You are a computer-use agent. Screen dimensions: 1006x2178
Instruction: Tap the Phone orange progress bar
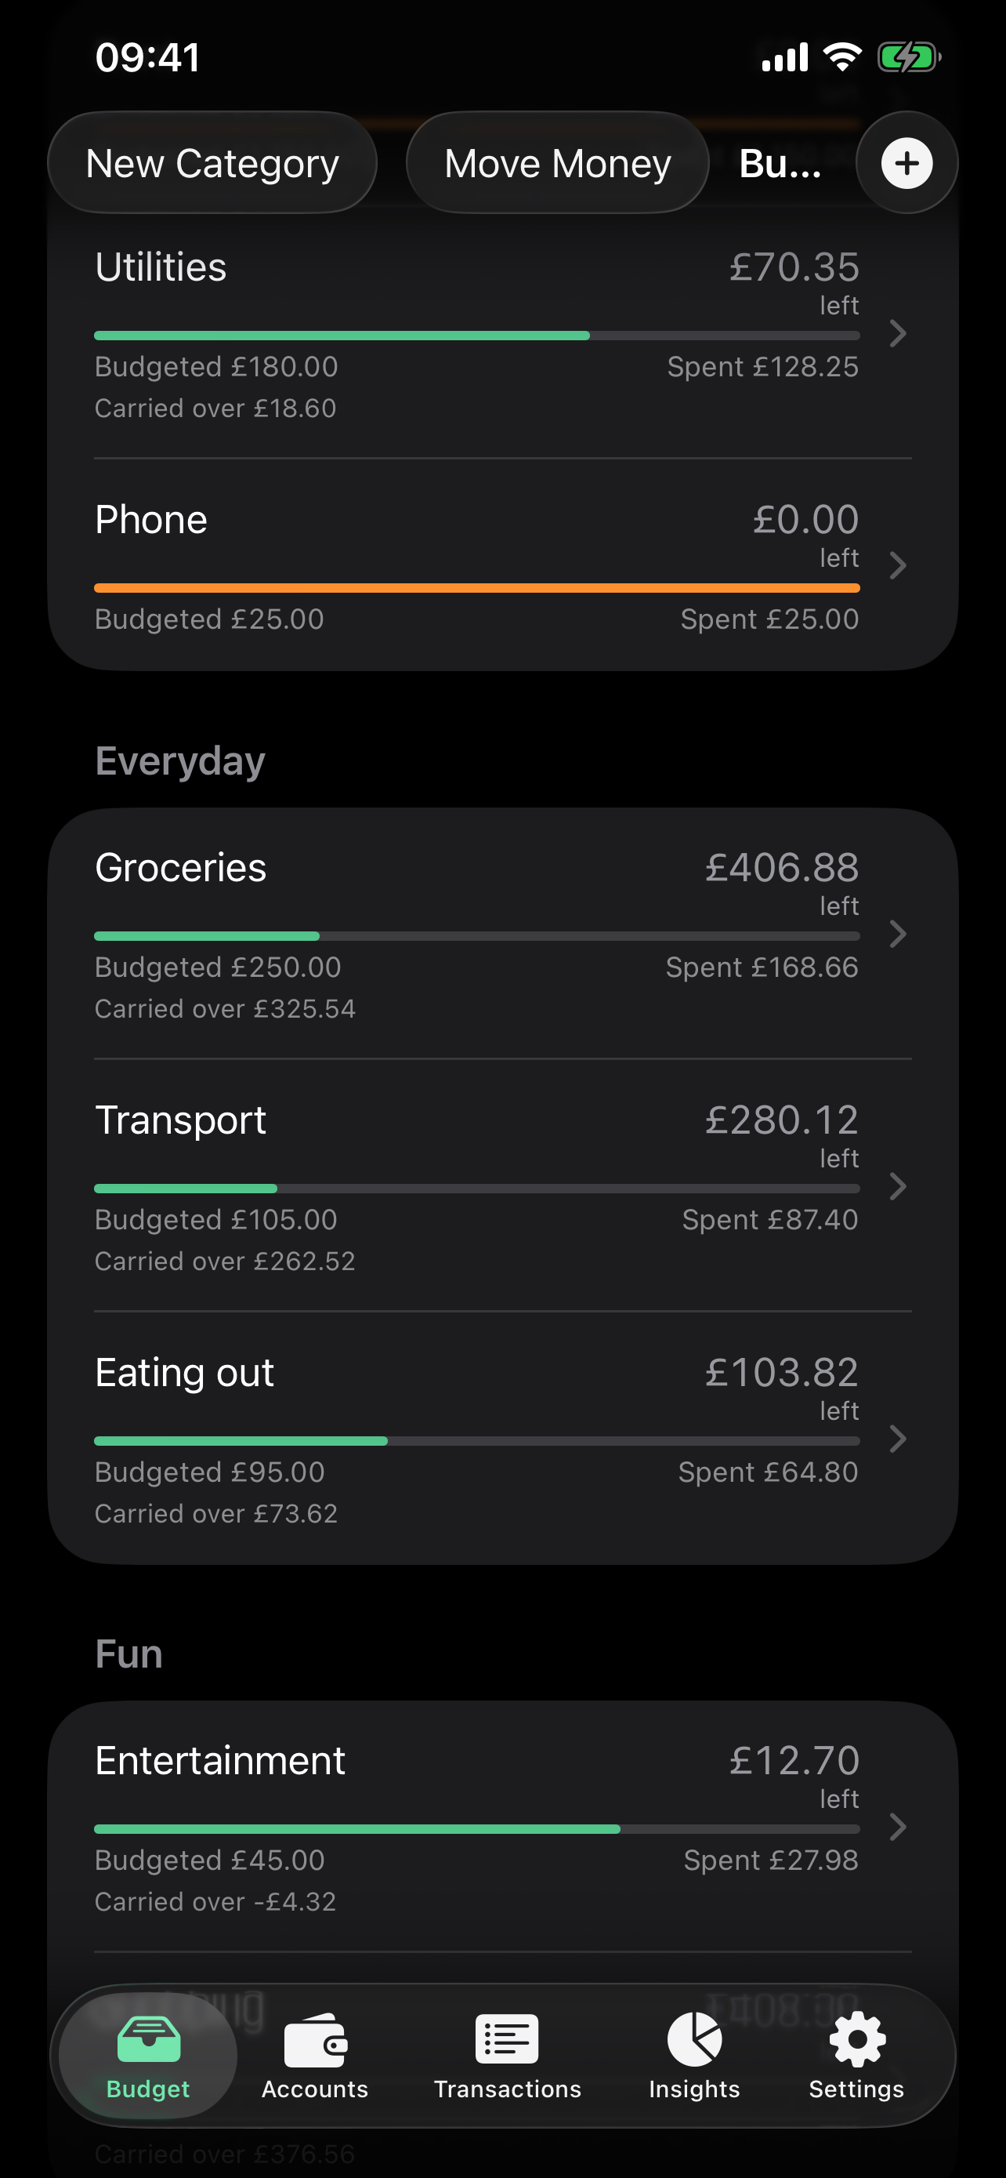point(477,587)
